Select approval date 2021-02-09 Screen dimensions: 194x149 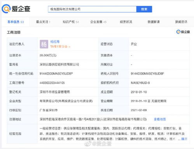click(139, 110)
